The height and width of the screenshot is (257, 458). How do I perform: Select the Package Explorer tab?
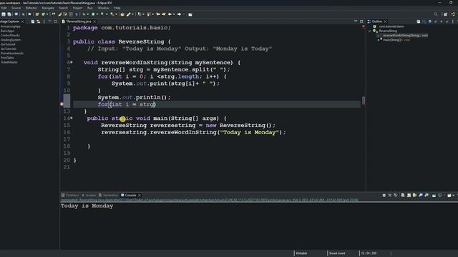[9, 21]
